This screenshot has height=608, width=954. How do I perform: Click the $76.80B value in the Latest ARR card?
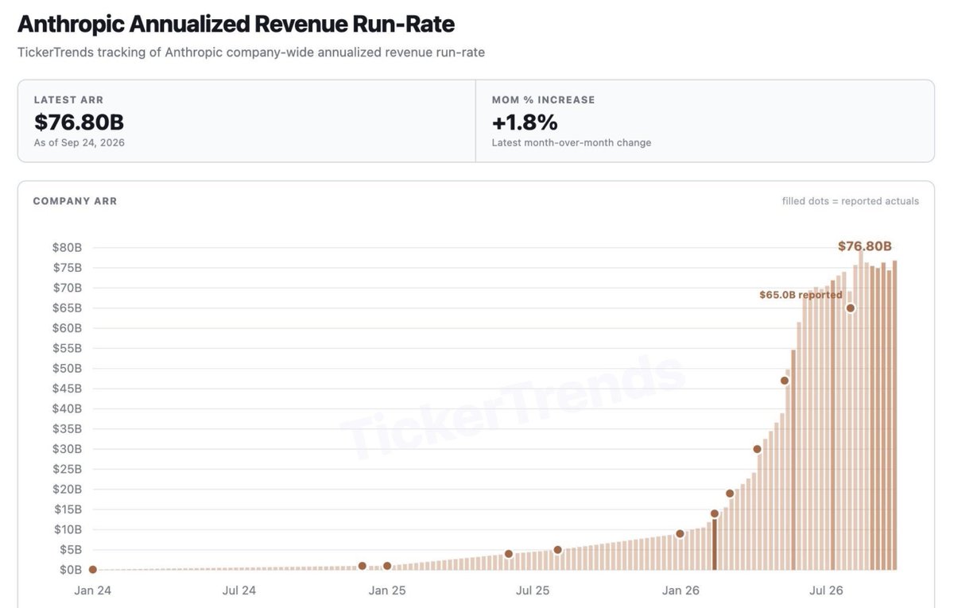coord(79,122)
